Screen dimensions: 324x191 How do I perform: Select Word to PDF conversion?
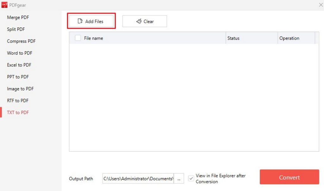[x=19, y=53]
